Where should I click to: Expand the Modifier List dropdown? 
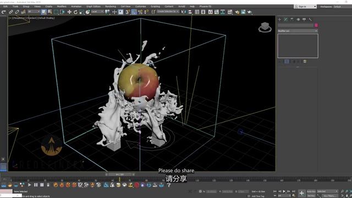point(298,31)
